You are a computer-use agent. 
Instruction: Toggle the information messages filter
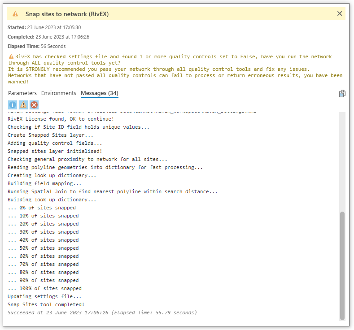click(13, 105)
